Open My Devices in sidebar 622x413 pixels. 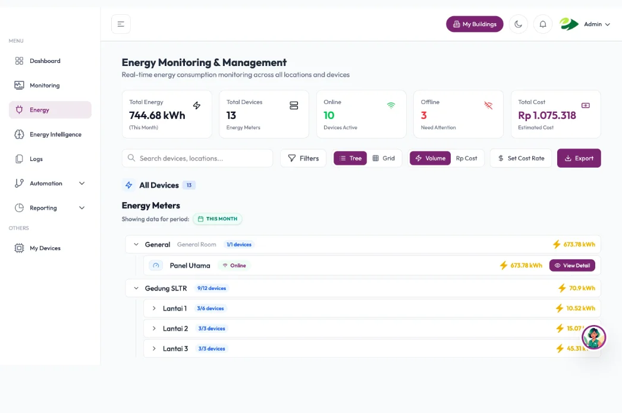coord(50,248)
